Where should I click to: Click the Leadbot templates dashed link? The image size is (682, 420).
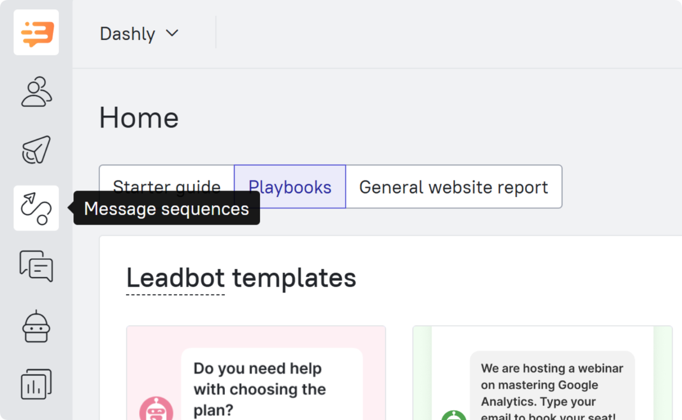click(x=175, y=279)
